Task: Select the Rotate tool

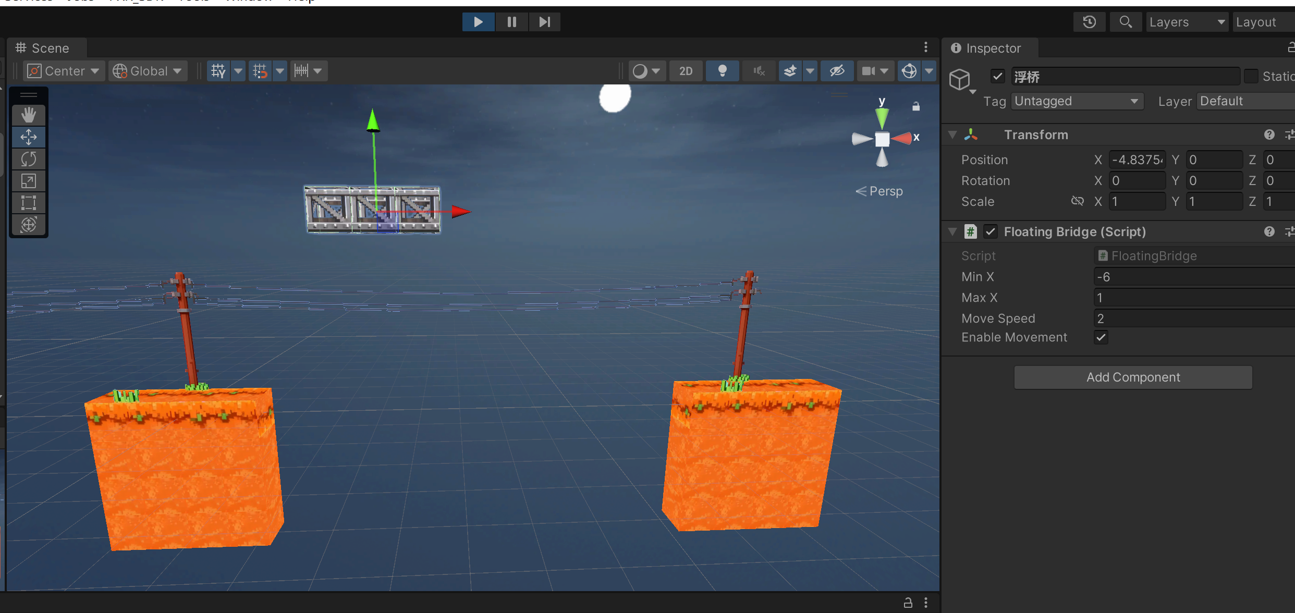Action: pos(29,159)
